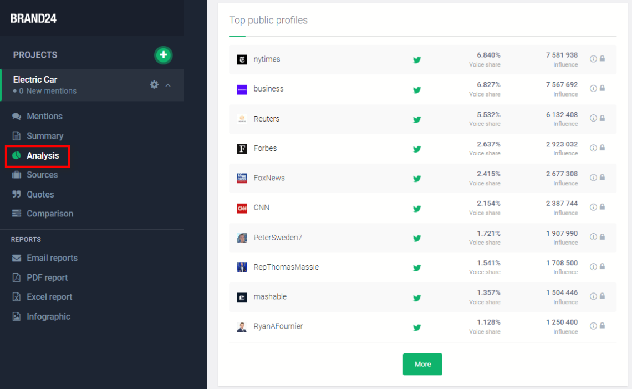
Task: Click the info icon in CNN row
Action: (x=593, y=207)
